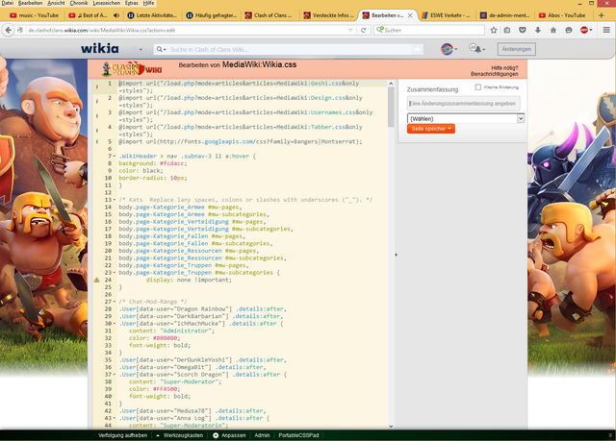Open Seite speichern dropdown arrow
Image resolution: width=616 pixels, height=441 pixels.
click(x=450, y=129)
